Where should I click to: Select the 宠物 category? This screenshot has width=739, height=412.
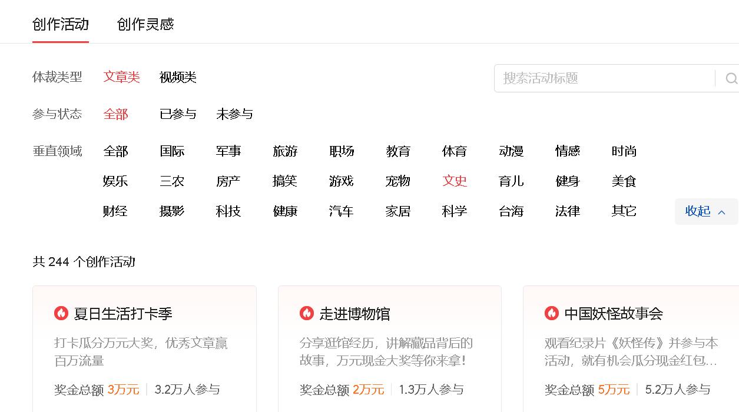point(397,181)
